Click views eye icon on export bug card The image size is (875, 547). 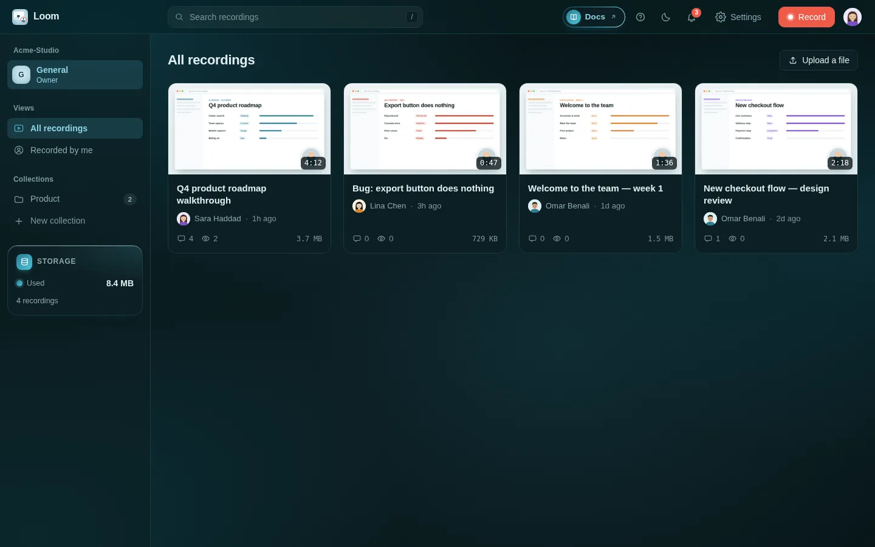pyautogui.click(x=382, y=239)
